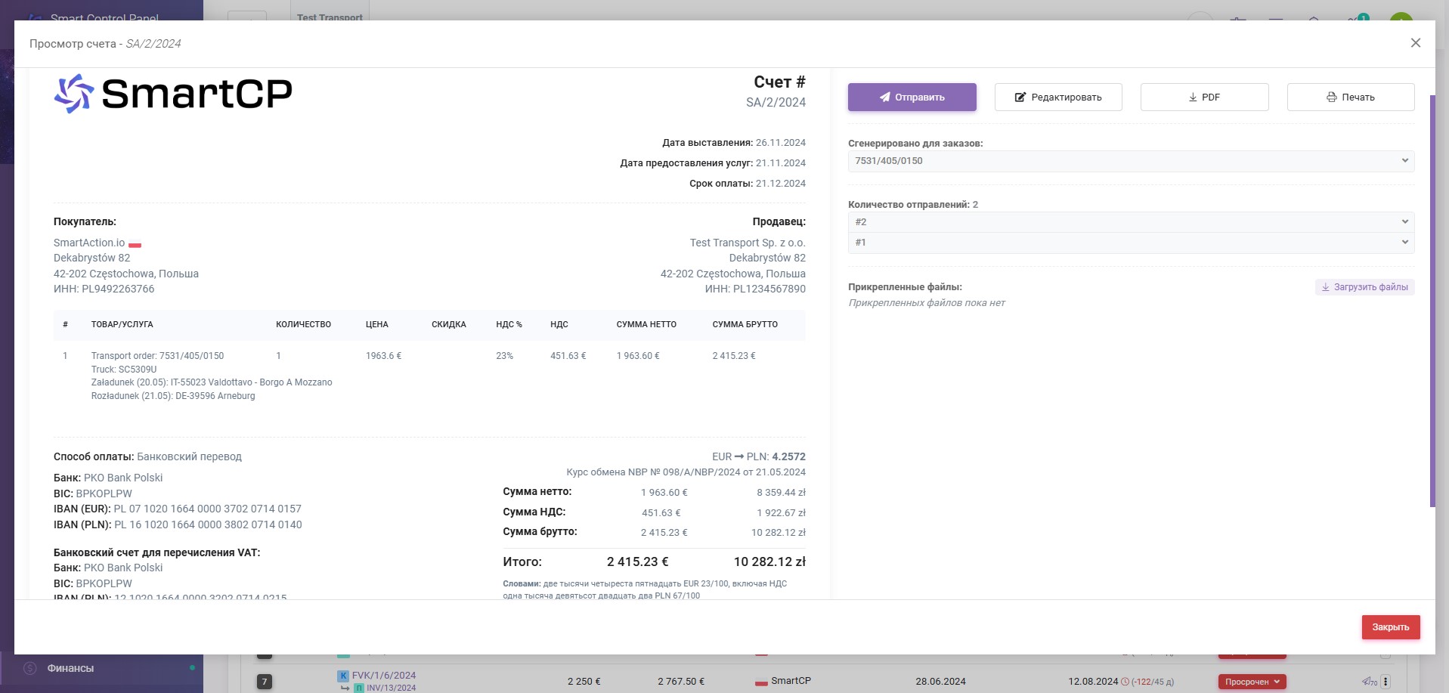
Task: Close the invoice view with Закрыть
Action: click(1391, 626)
